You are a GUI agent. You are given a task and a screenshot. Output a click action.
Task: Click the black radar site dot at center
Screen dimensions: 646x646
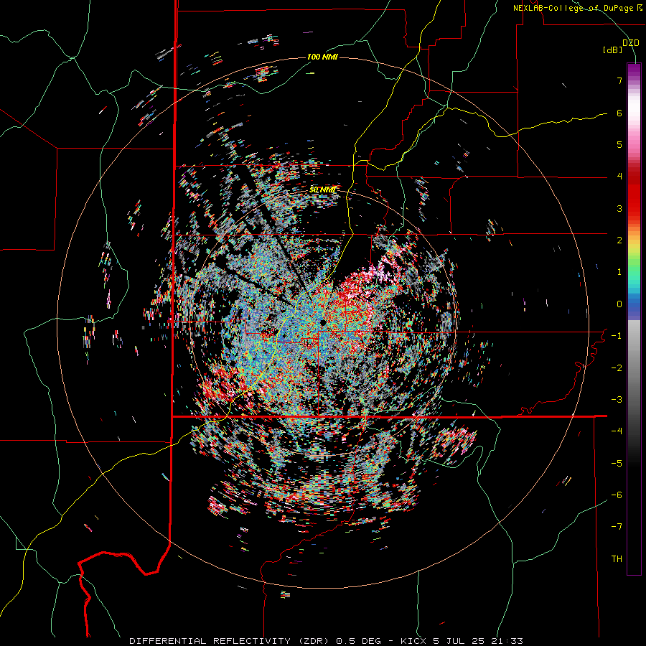click(322, 322)
